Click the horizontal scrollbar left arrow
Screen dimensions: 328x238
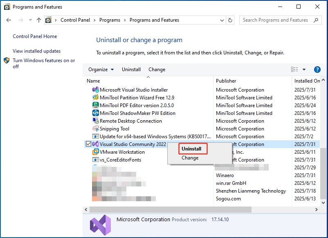pos(86,209)
